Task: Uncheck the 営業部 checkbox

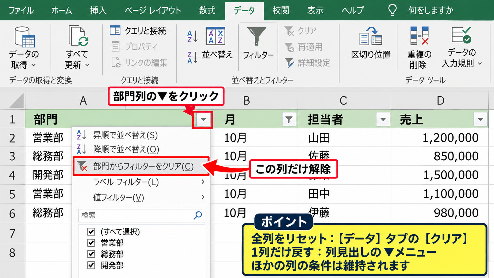Action: 91,243
